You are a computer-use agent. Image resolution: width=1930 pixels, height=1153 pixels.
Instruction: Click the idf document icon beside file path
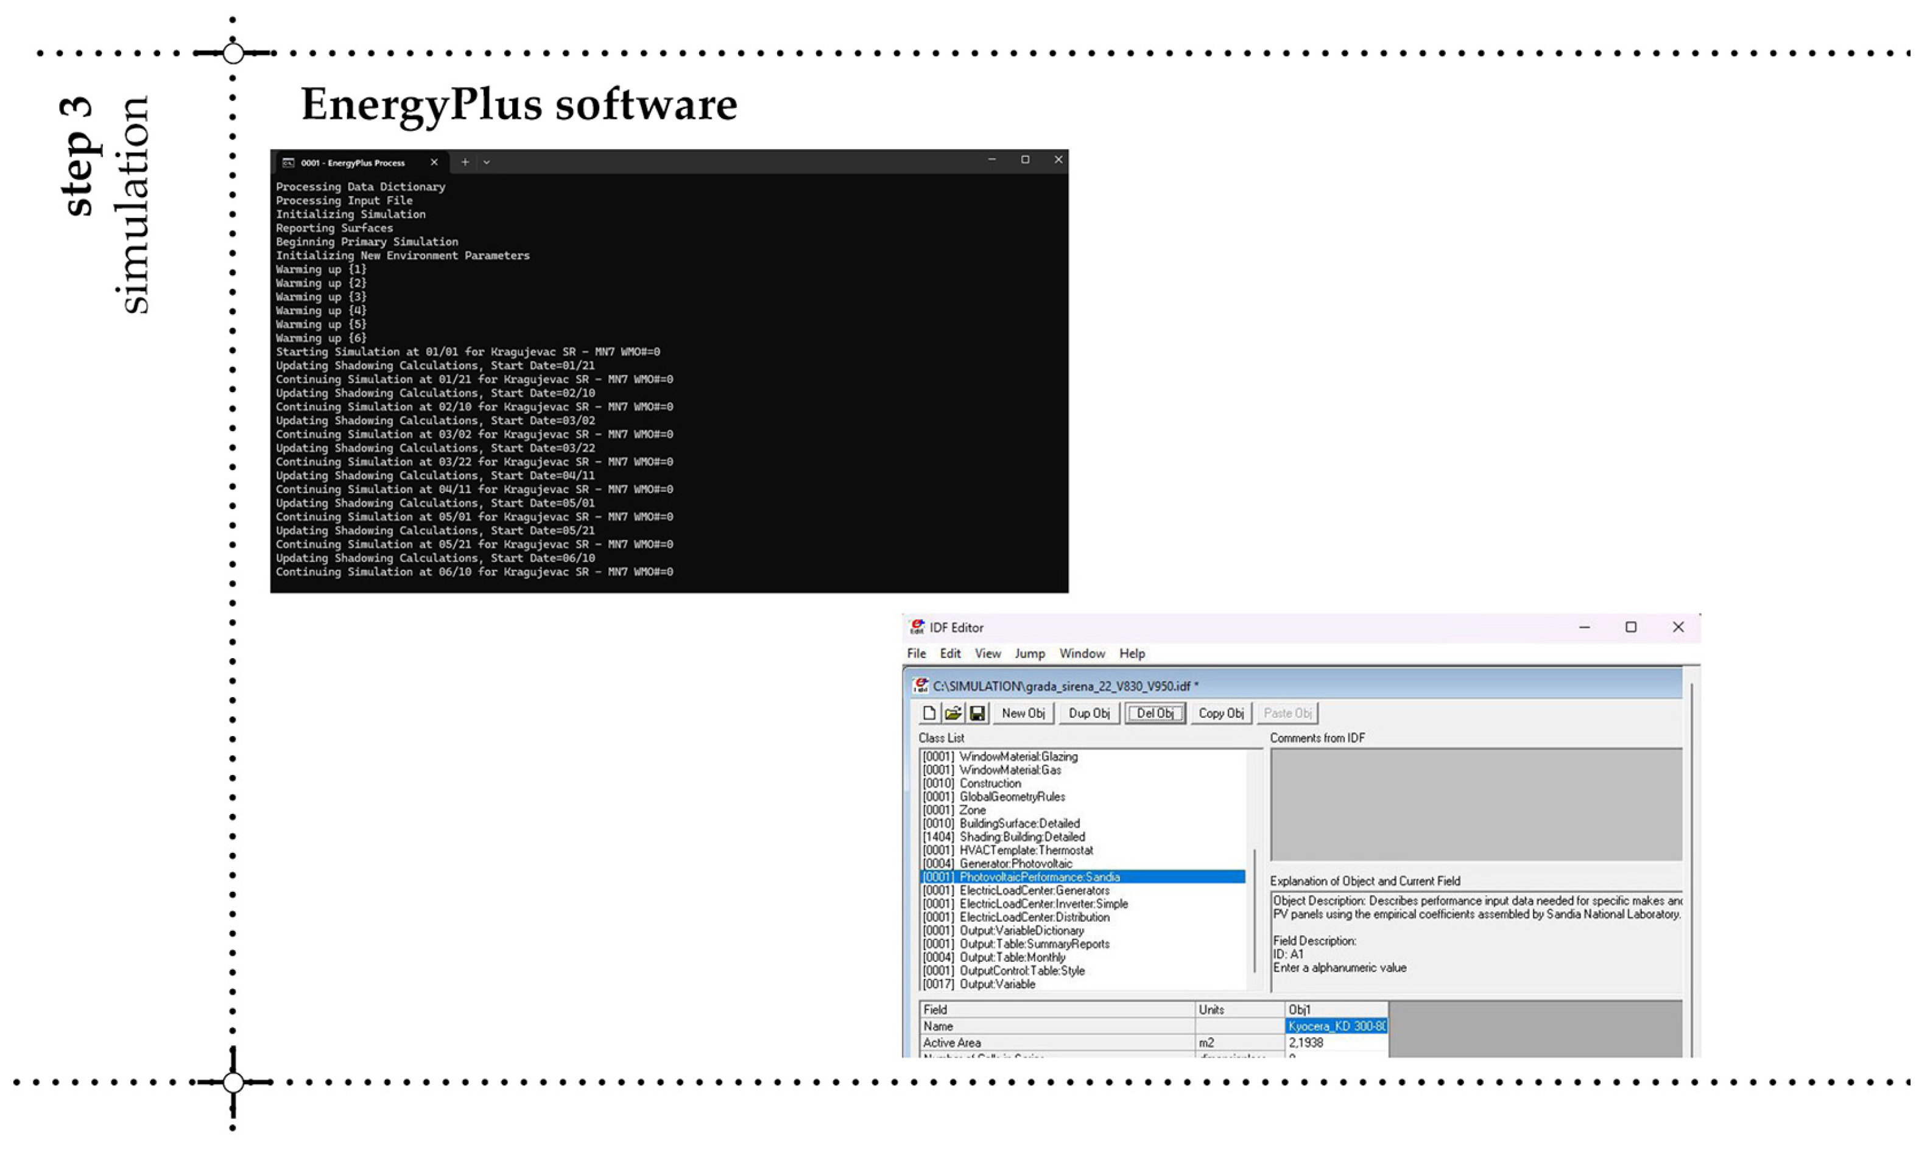[x=921, y=685]
